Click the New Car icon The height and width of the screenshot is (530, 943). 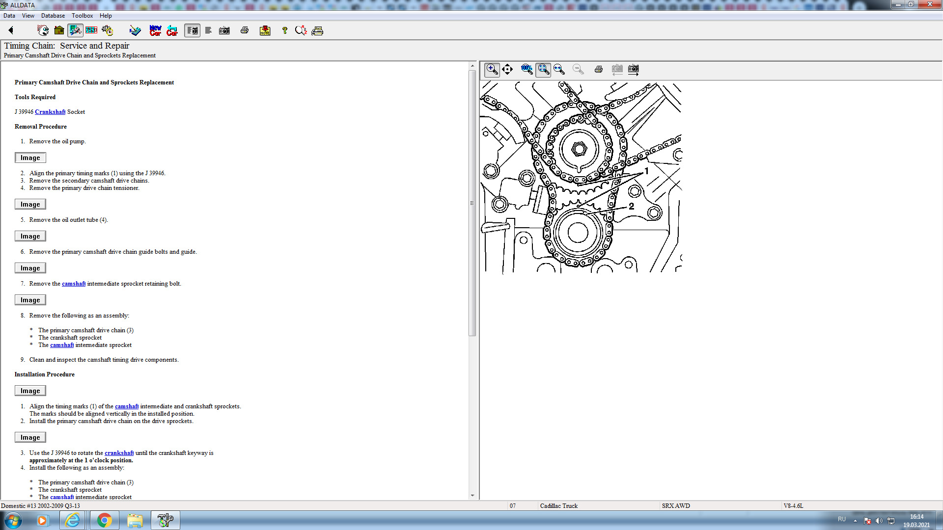point(155,30)
